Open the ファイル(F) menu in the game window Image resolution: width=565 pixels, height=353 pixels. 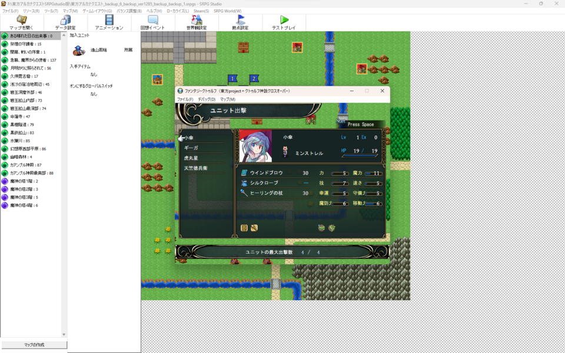[x=185, y=99]
